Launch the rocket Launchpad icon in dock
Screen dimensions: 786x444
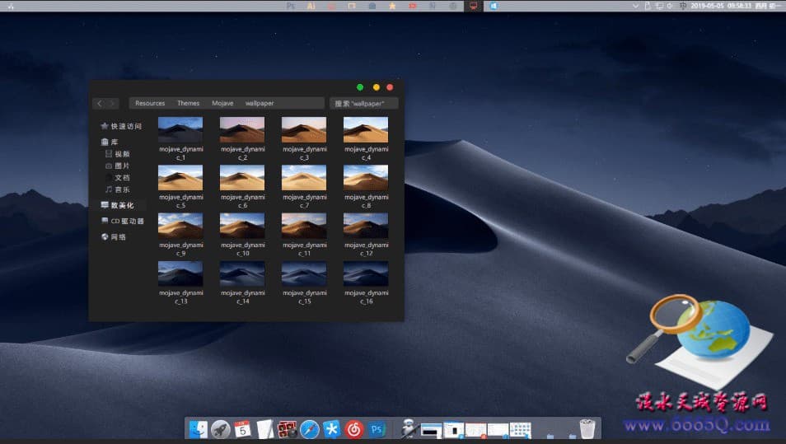point(220,429)
